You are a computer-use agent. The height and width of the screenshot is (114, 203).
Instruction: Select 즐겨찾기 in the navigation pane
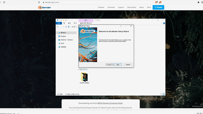(x=67, y=33)
